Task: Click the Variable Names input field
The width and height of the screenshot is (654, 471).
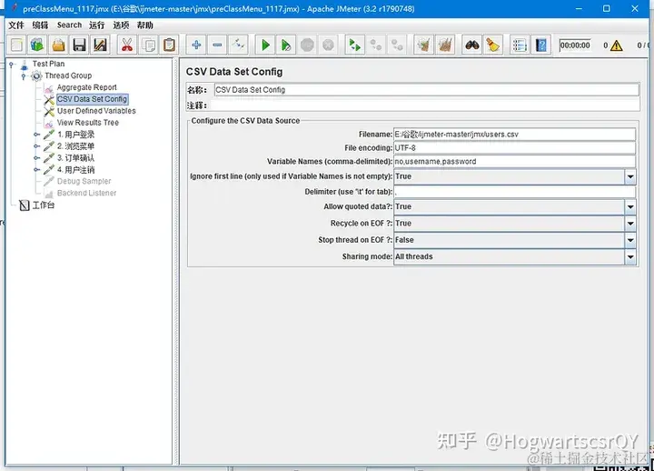Action: pos(515,161)
